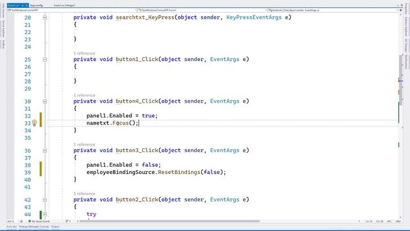The height and width of the screenshot is (231, 410).
Task: Open the project dropdown TestWindowsFormsAPP
Action: coord(72,10)
